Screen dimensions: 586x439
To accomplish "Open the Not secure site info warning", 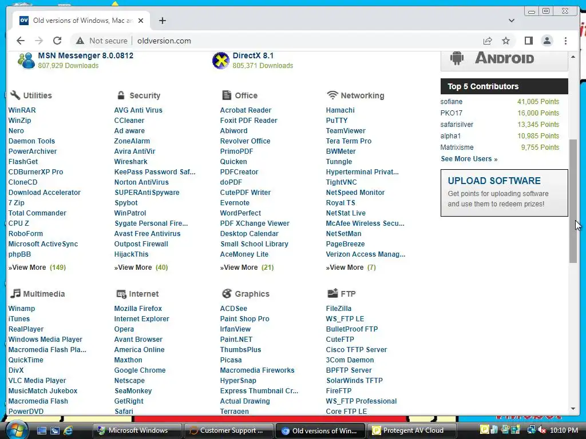I will click(x=102, y=41).
